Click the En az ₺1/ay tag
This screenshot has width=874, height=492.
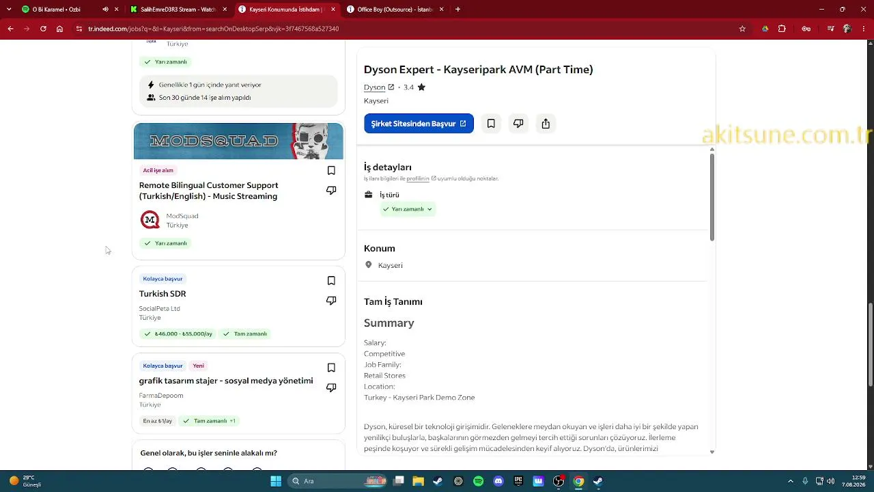pos(157,421)
